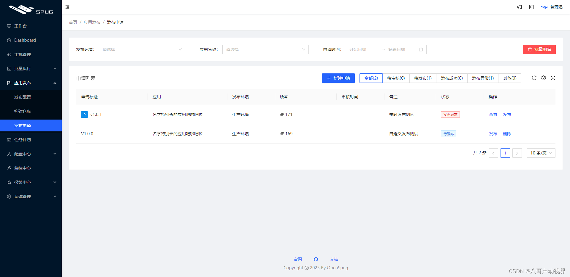Select 待发布(1) filter tab
Viewport: 570px width, 277px height.
pyautogui.click(x=423, y=78)
